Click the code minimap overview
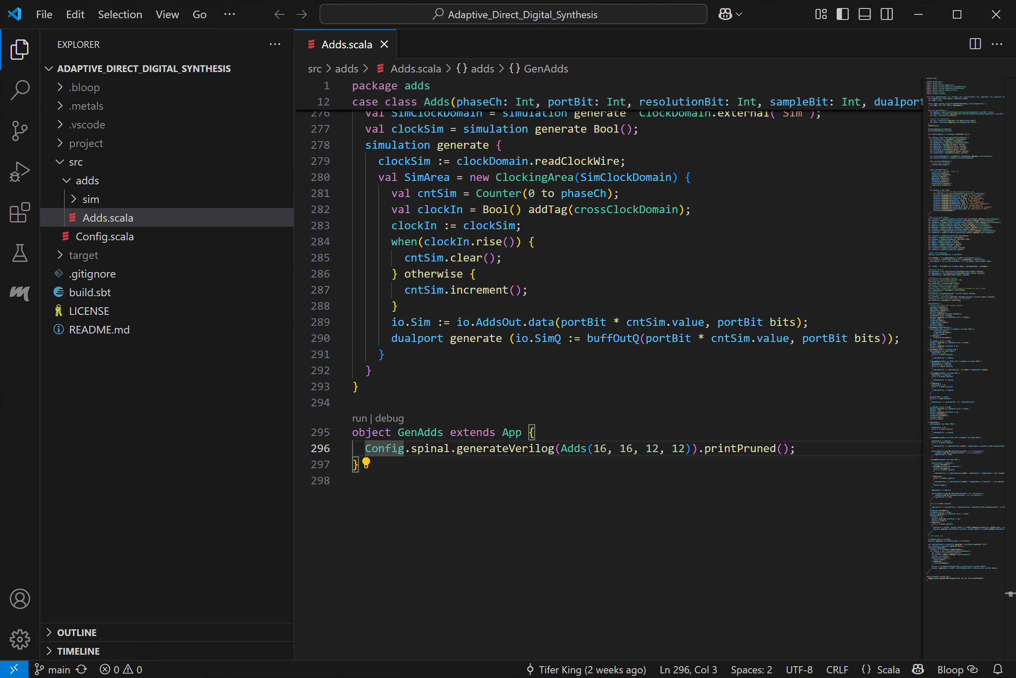1016x678 pixels. point(964,329)
